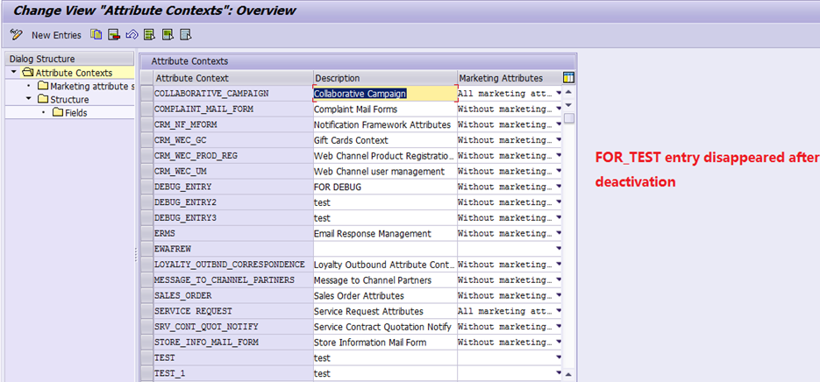The image size is (820, 382).
Task: Select the DEBUG_ENTRY row selector
Action: pos(147,187)
